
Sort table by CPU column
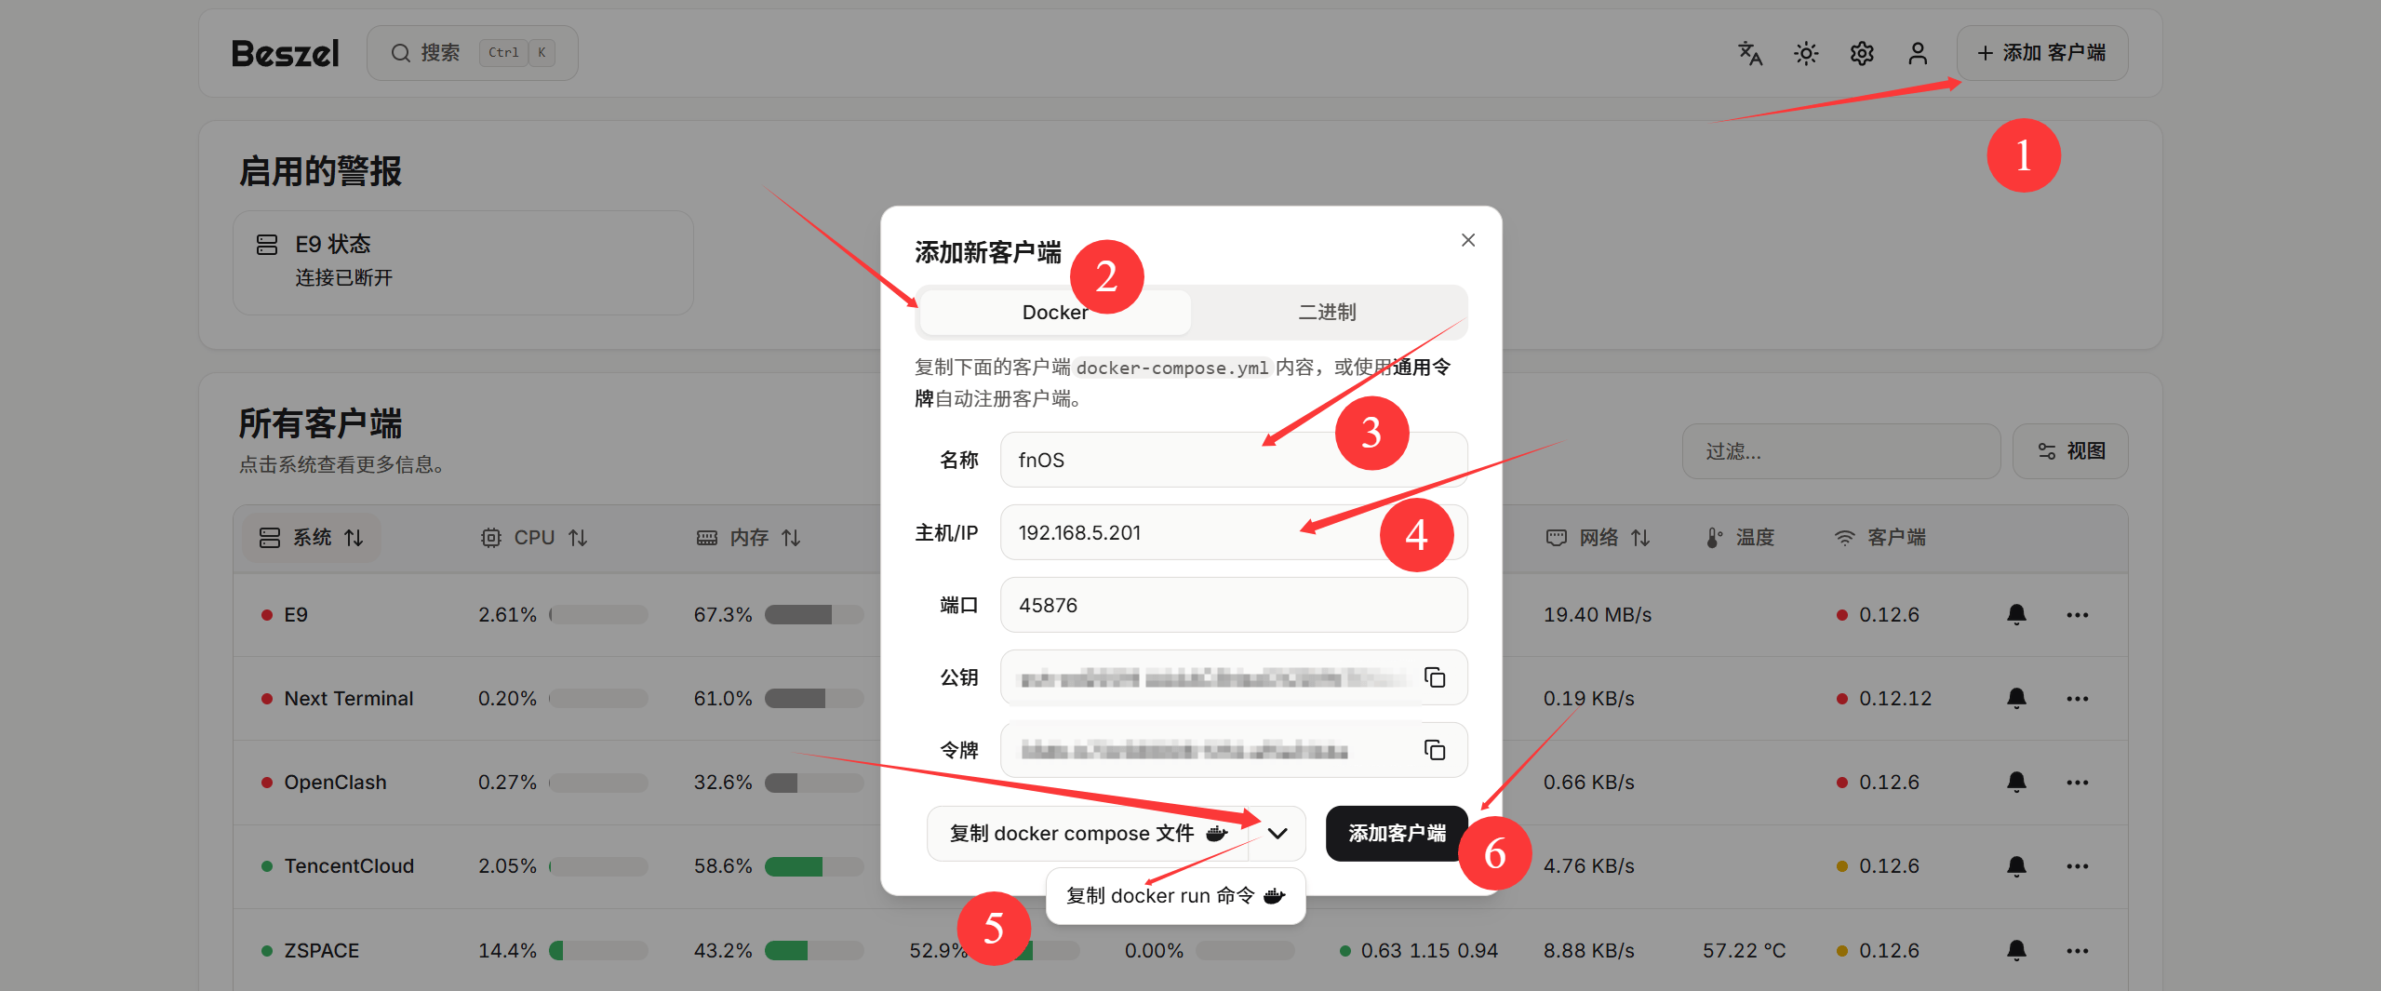coord(534,538)
